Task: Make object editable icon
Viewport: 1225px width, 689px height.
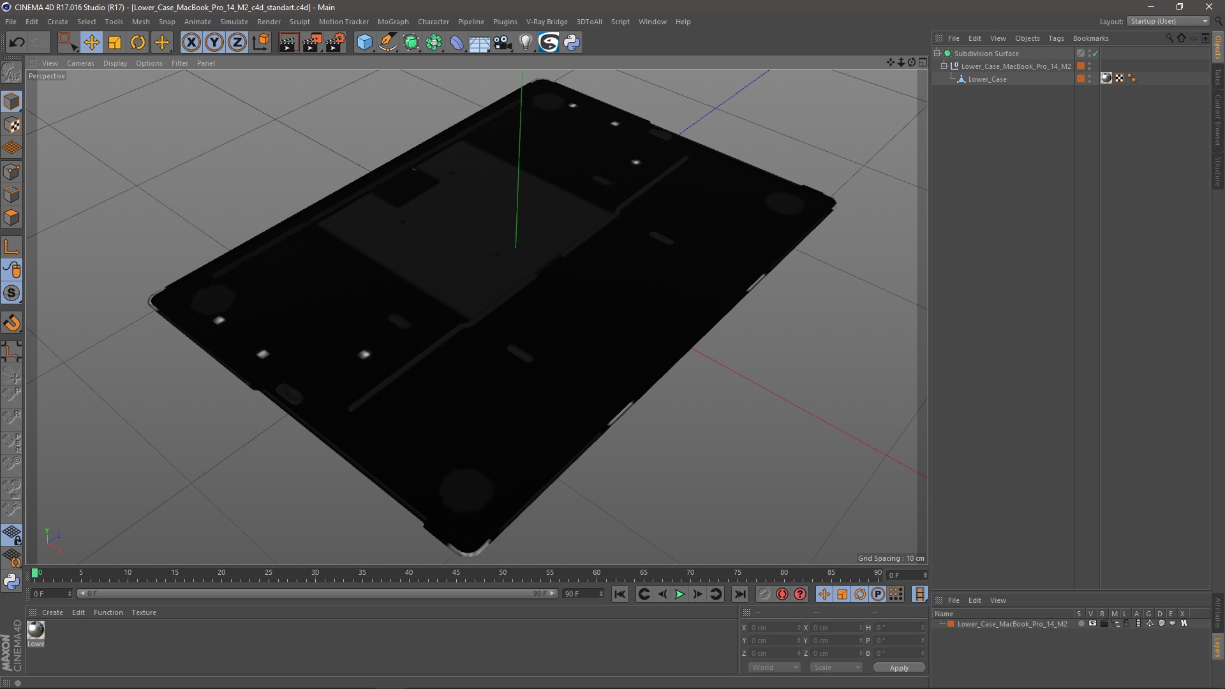Action: [11, 73]
